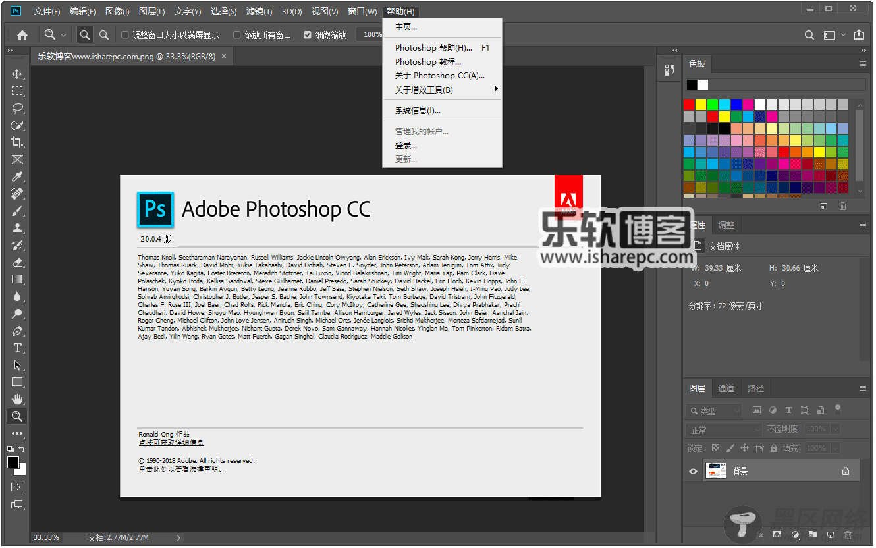Screen dimensions: 876x548
Task: Select the Horizontal Type tool
Action: [x=17, y=348]
